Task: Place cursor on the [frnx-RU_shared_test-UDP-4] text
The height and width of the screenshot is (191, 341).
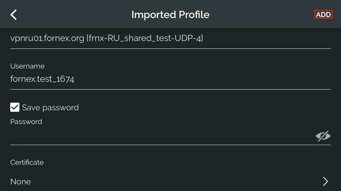Action: click(145, 39)
